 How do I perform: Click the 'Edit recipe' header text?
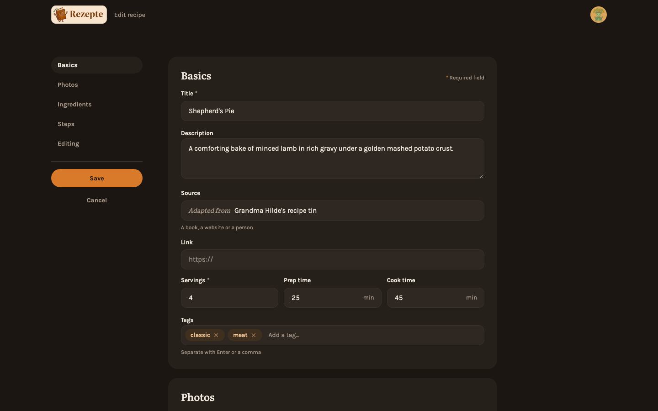pyautogui.click(x=130, y=15)
